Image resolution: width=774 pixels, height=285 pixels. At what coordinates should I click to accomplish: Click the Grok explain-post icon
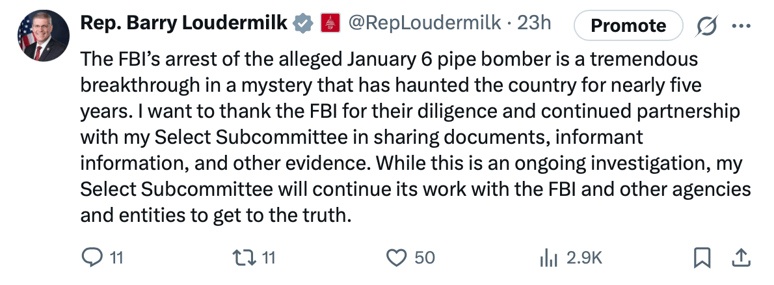pos(706,25)
